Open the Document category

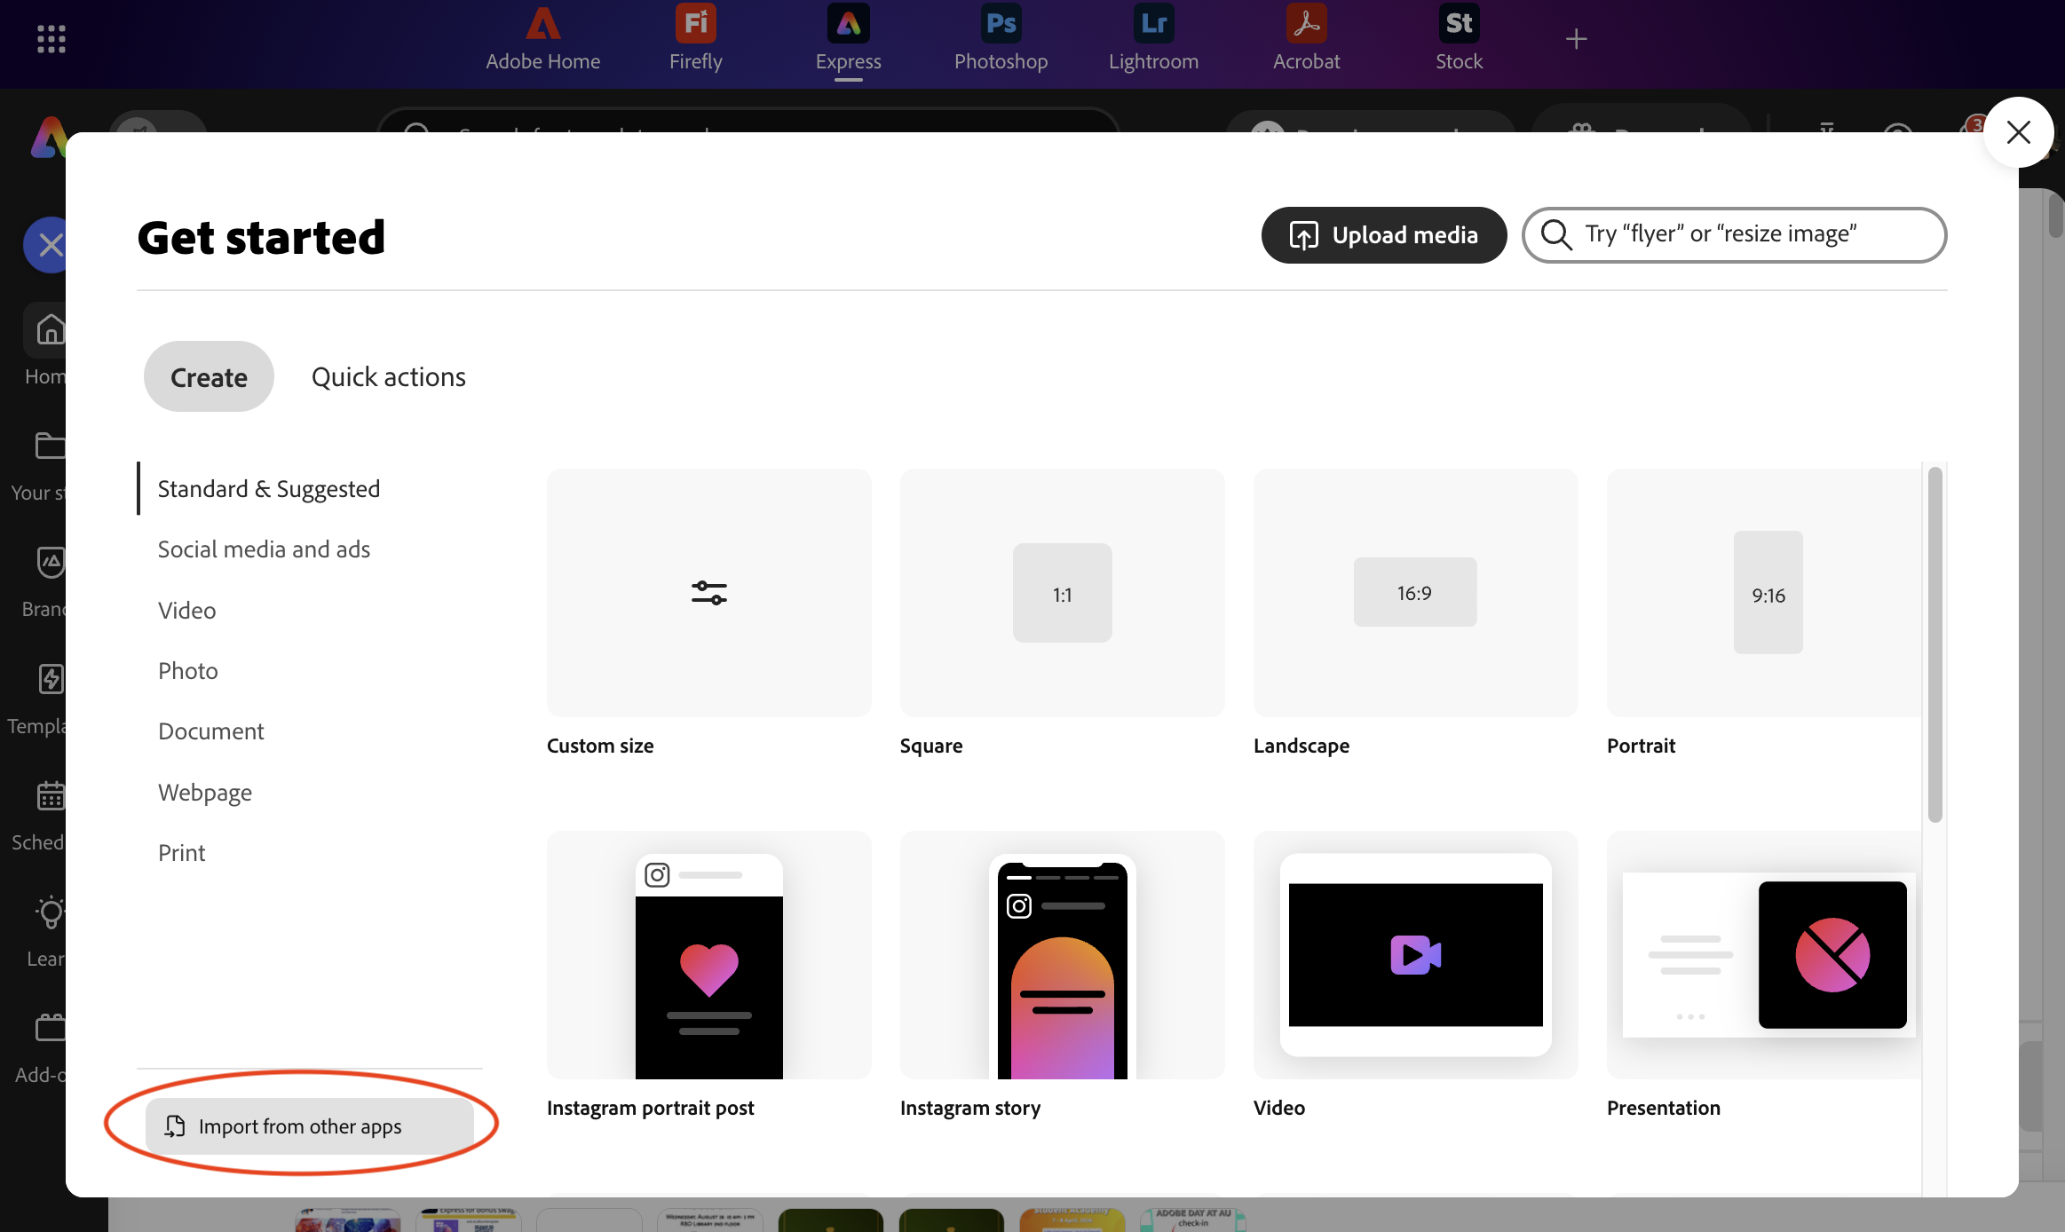click(x=210, y=731)
